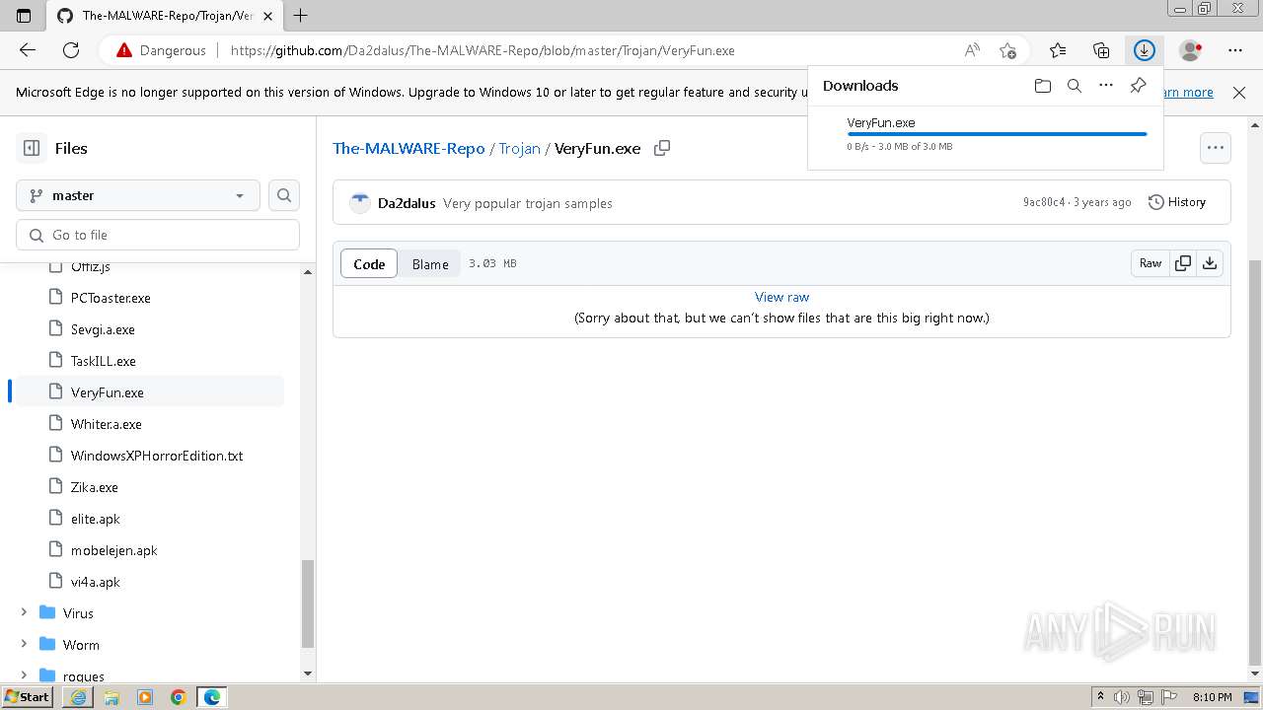The height and width of the screenshot is (710, 1263).
Task: Open commit 9ac80c4 link
Action: [x=1044, y=202]
